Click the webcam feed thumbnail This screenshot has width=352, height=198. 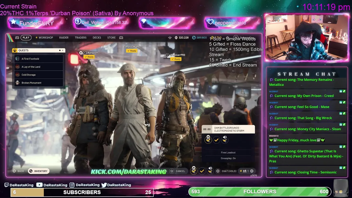point(306,37)
